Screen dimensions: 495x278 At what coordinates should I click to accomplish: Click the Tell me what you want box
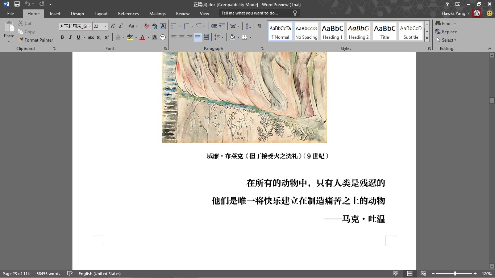(x=259, y=13)
